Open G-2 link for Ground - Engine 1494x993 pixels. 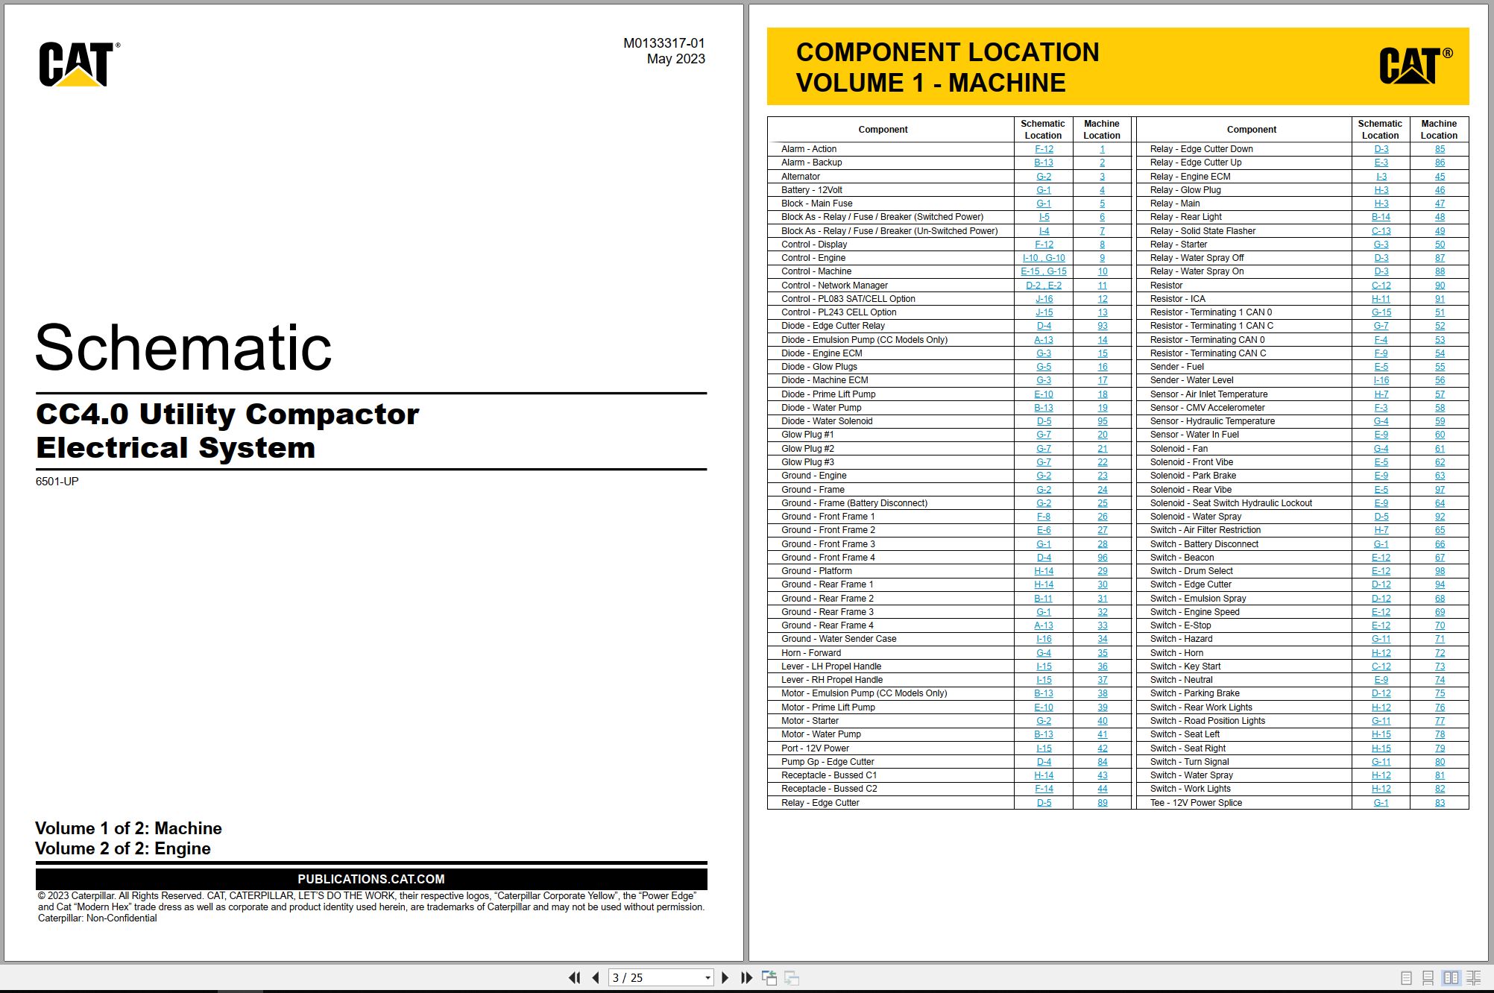[1044, 476]
